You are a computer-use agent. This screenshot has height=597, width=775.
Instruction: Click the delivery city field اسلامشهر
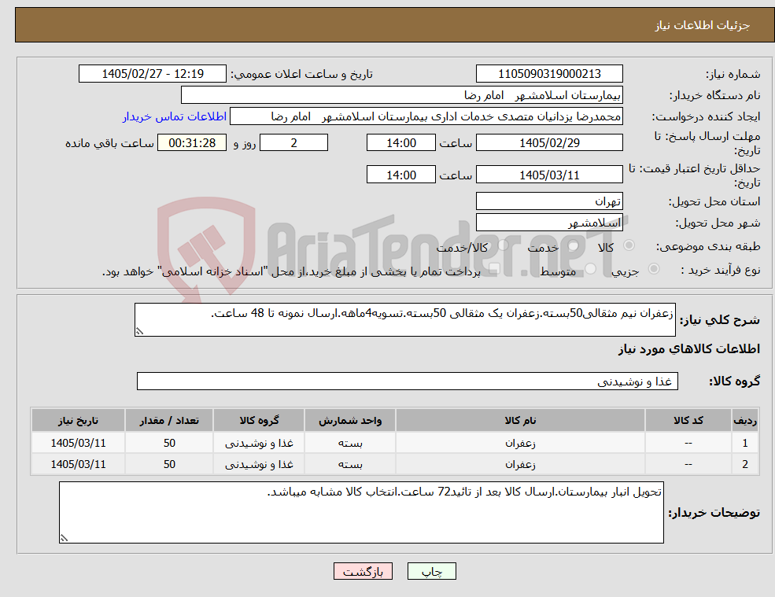tap(549, 223)
